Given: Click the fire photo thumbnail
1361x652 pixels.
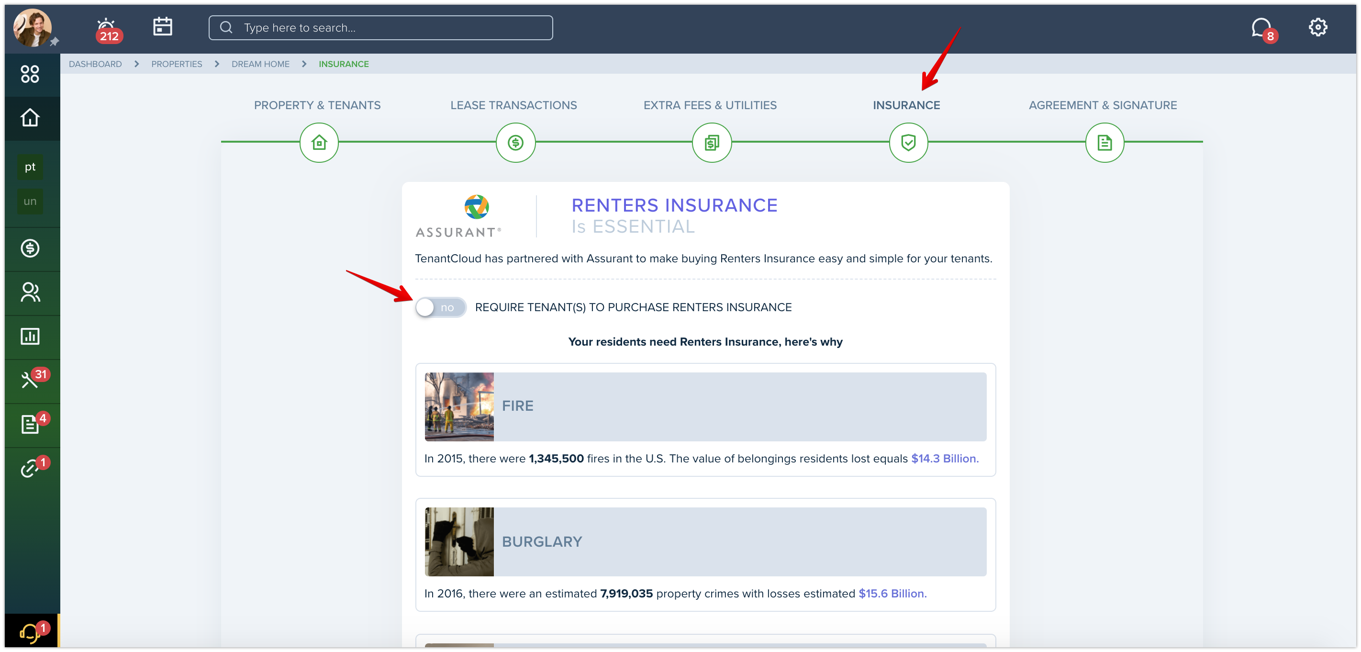Looking at the screenshot, I should [459, 407].
